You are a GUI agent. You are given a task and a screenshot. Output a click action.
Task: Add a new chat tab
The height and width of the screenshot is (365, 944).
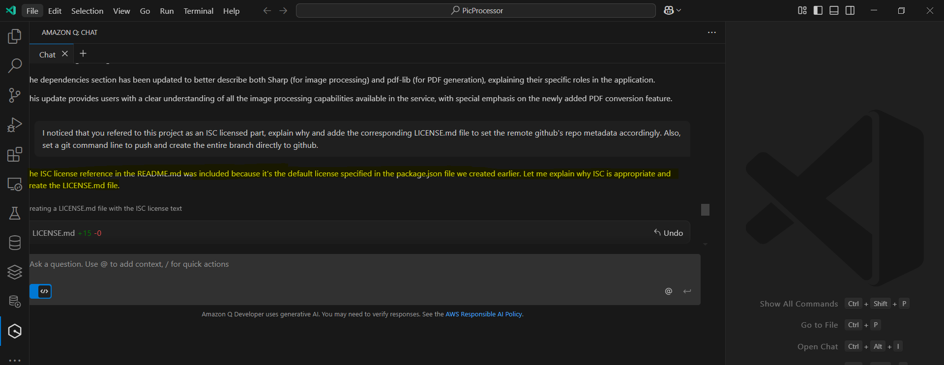point(83,54)
